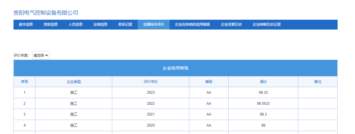Click the 企业信用等级 table title bar
Image resolution: width=355 pixels, height=134 pixels.
pyautogui.click(x=176, y=68)
